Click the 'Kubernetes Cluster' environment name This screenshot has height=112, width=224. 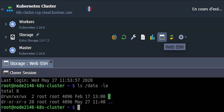coord(36,6)
